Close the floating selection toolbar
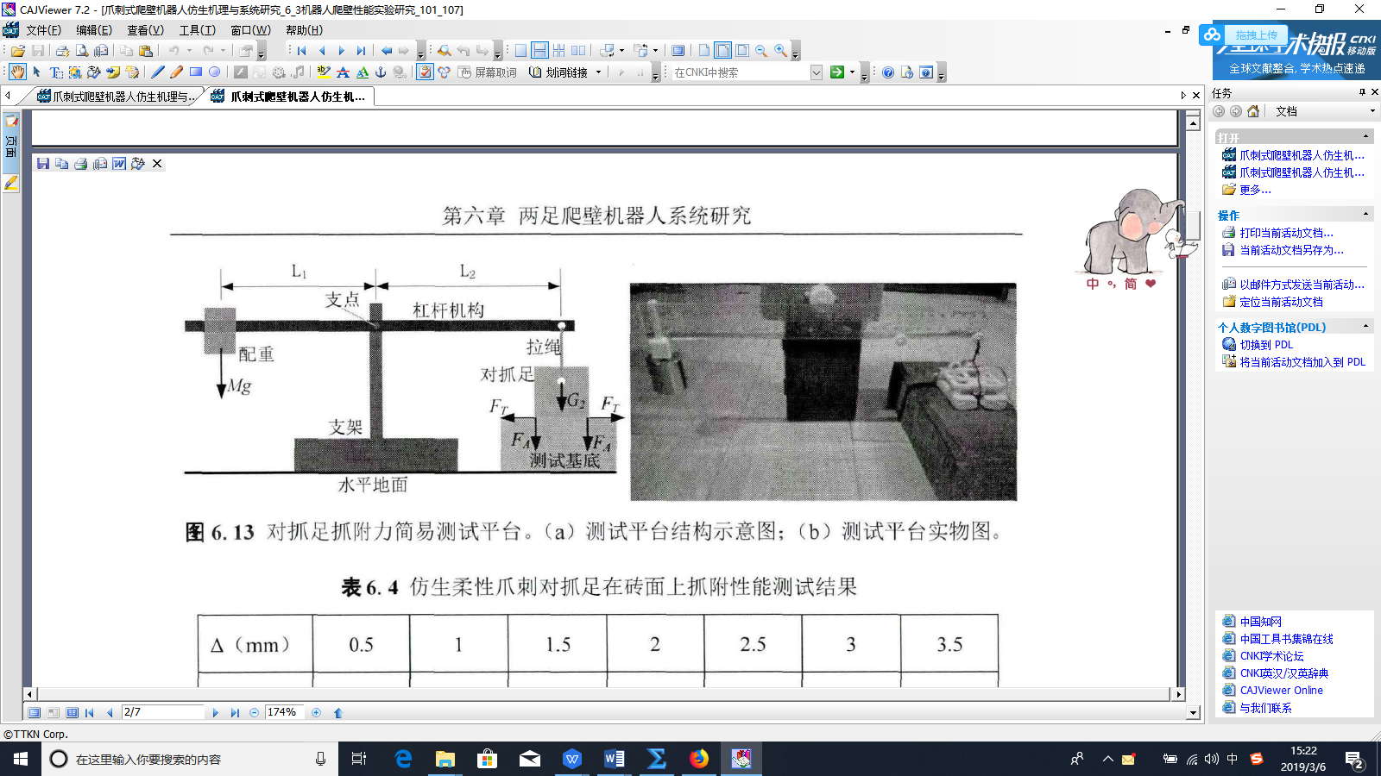Viewport: 1381px width, 776px height. point(157,164)
